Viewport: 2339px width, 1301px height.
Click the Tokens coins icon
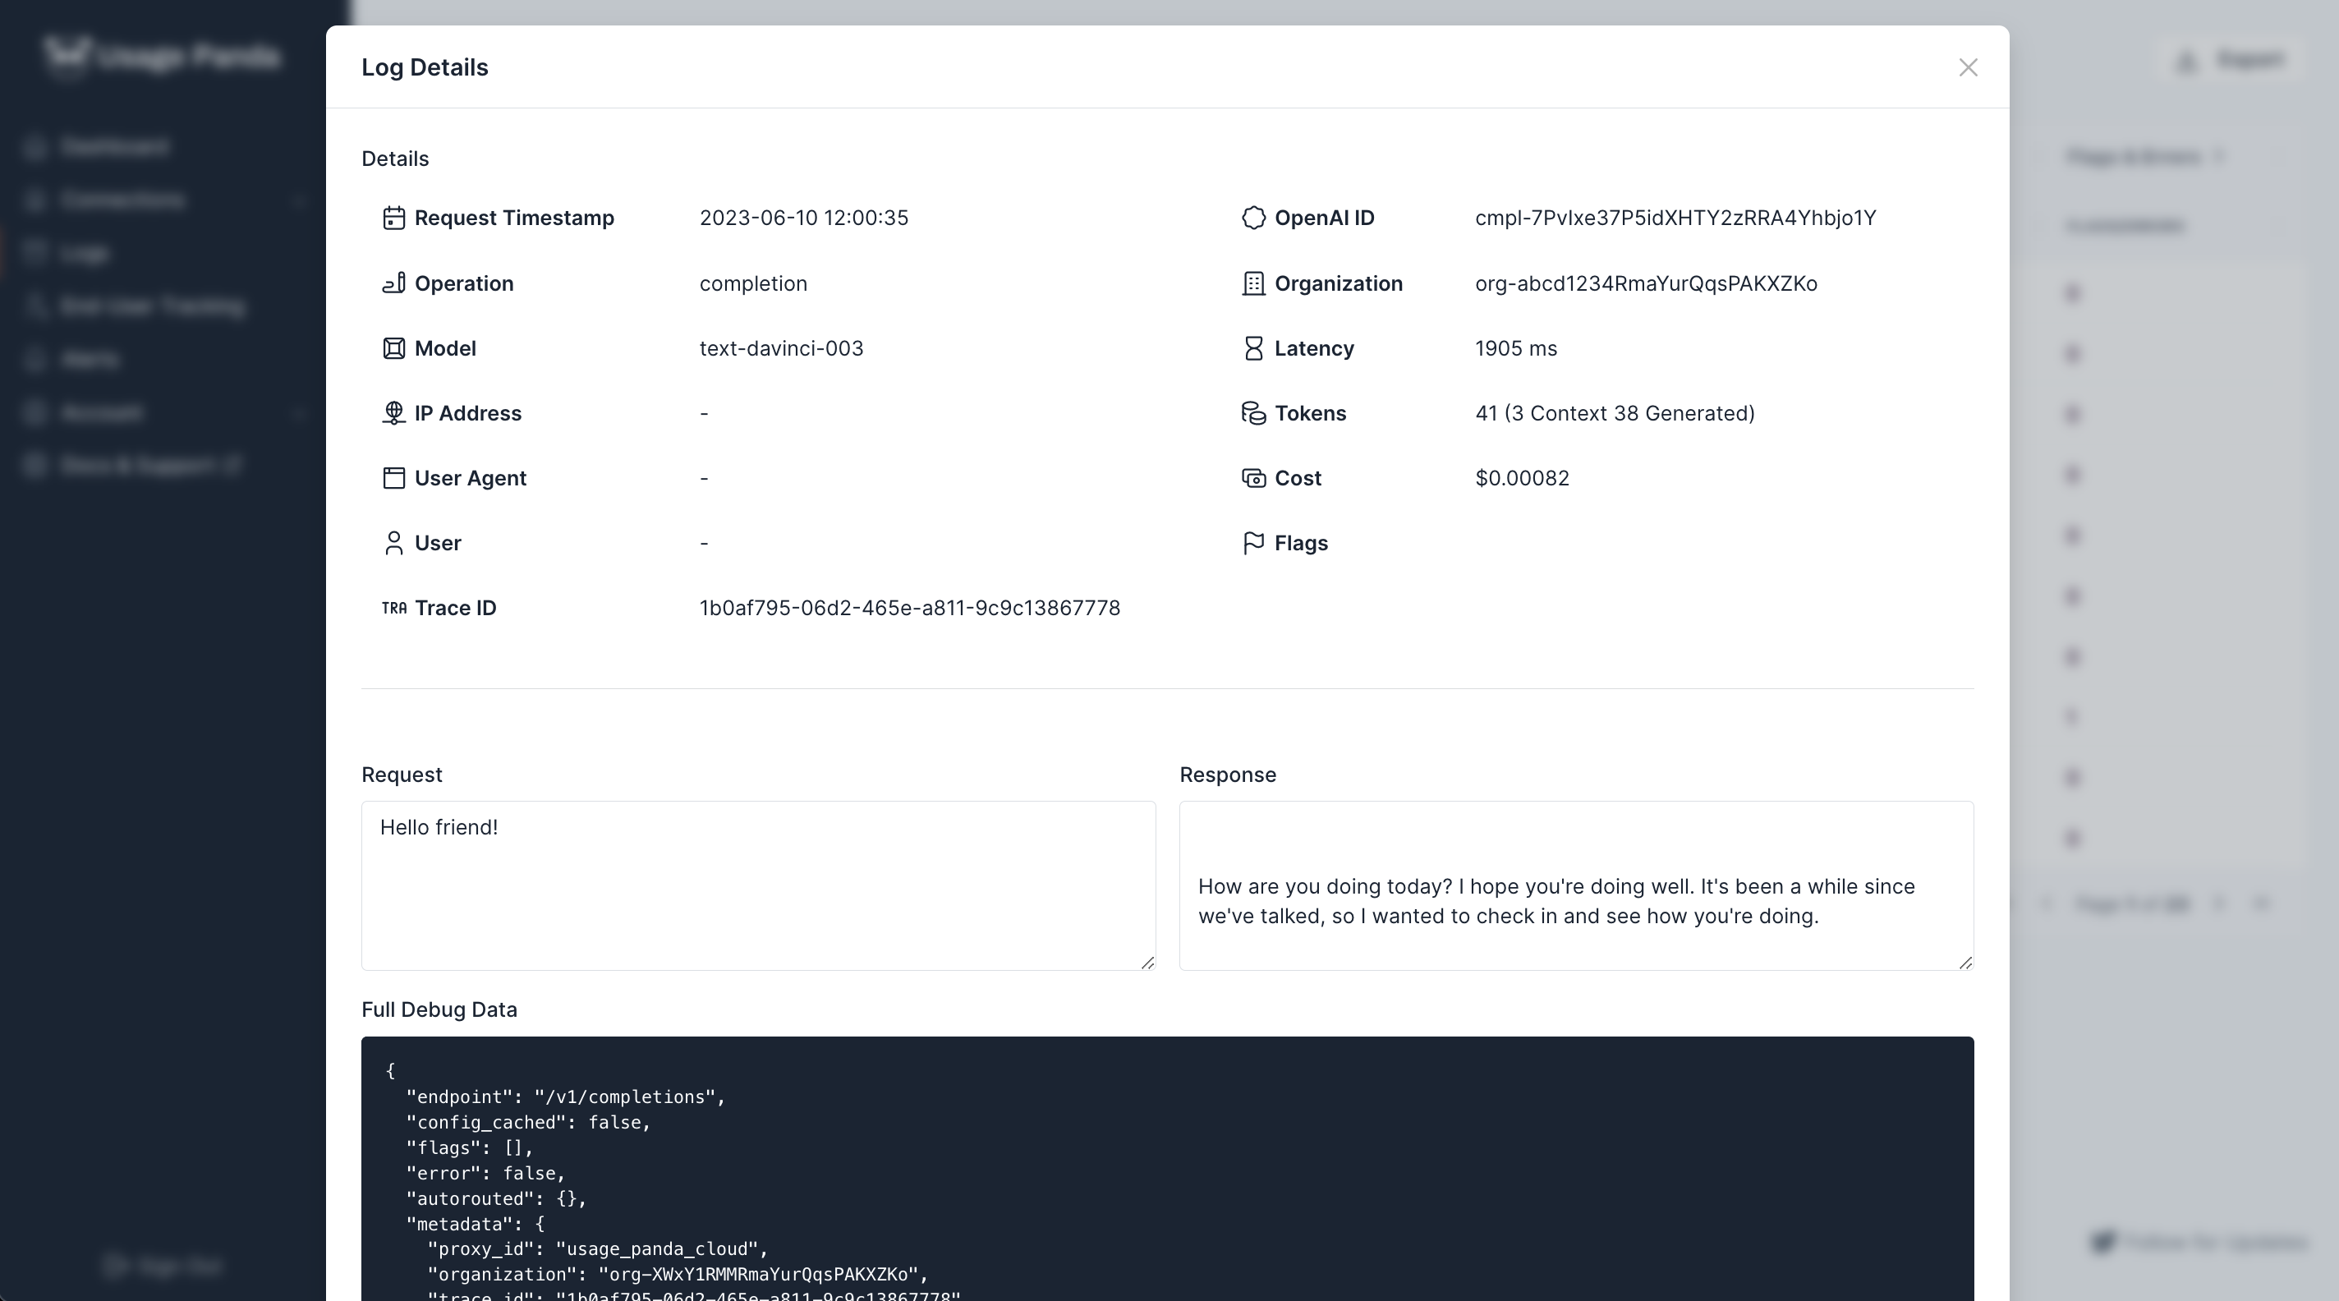(x=1253, y=413)
